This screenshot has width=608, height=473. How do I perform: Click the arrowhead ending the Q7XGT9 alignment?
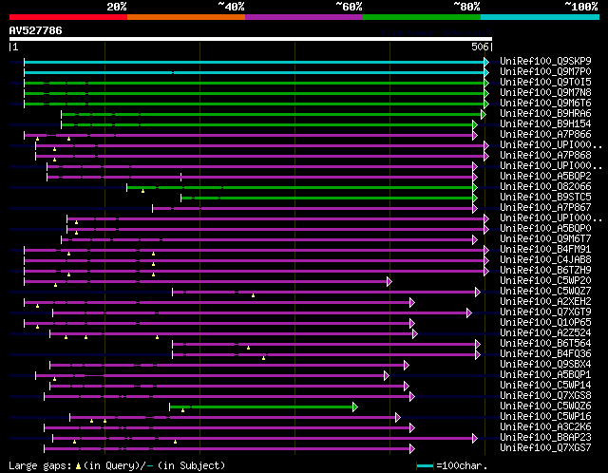coord(468,312)
